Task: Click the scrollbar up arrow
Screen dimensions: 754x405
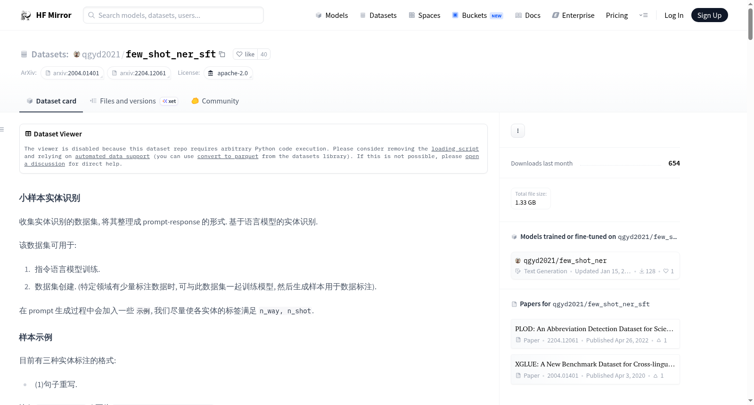Action: click(750, 4)
